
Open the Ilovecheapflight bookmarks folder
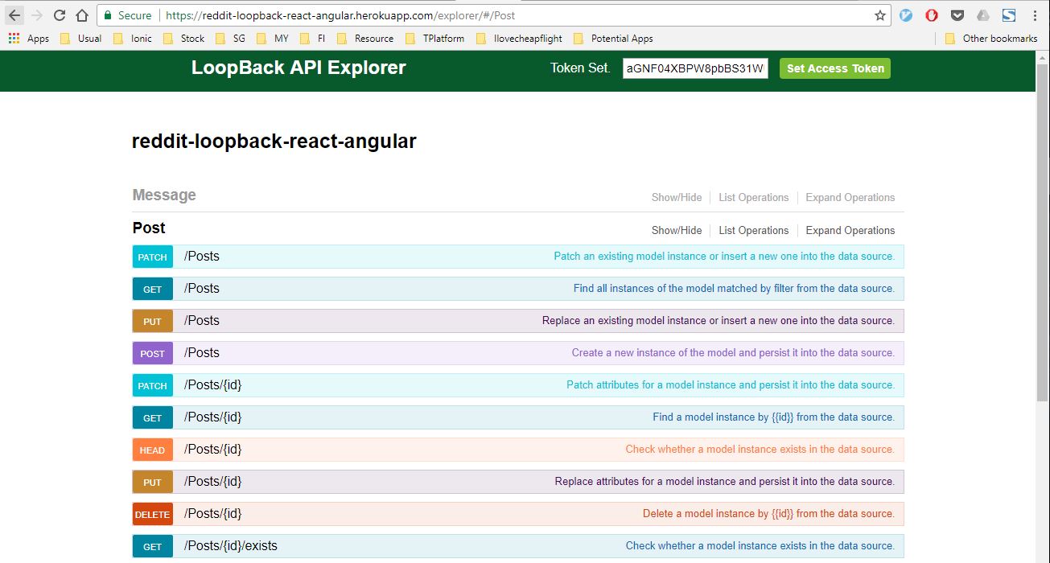click(520, 38)
